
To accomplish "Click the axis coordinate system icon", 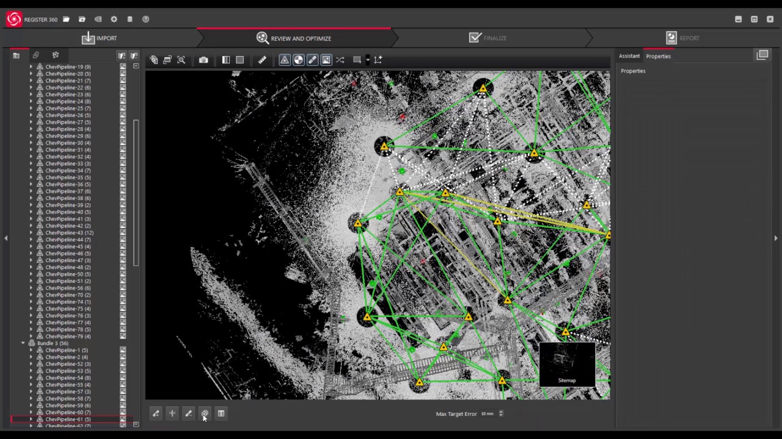I will tap(378, 60).
